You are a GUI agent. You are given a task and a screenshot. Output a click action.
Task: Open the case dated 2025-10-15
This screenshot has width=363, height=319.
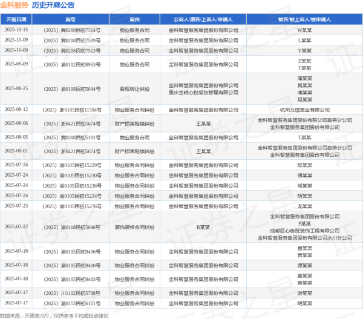[x=16, y=29]
